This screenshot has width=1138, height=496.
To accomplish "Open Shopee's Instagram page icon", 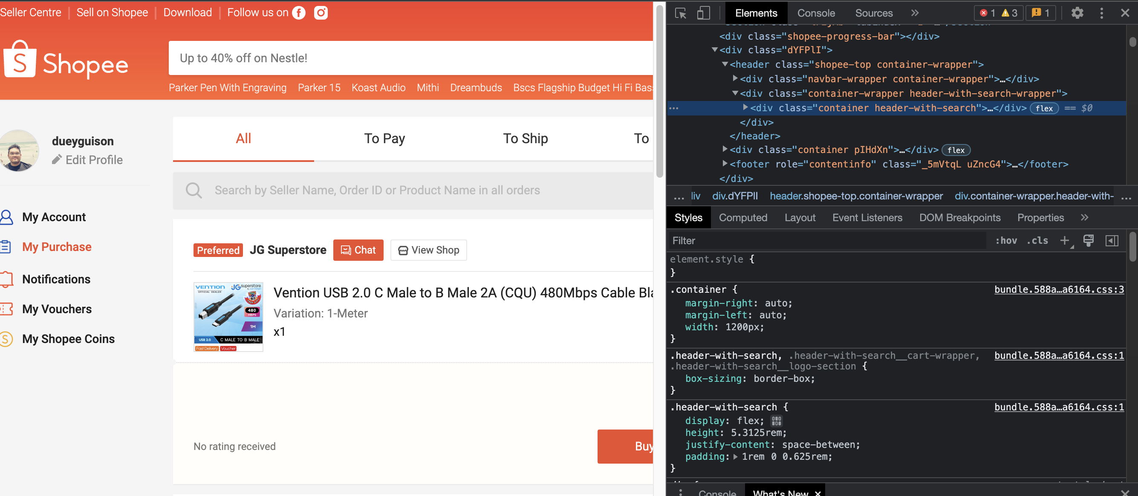I will pos(321,13).
